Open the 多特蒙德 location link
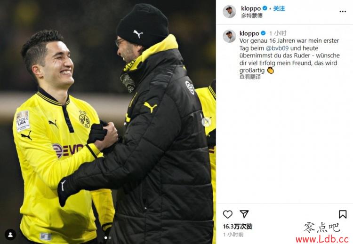353x244 pixels. [252, 16]
